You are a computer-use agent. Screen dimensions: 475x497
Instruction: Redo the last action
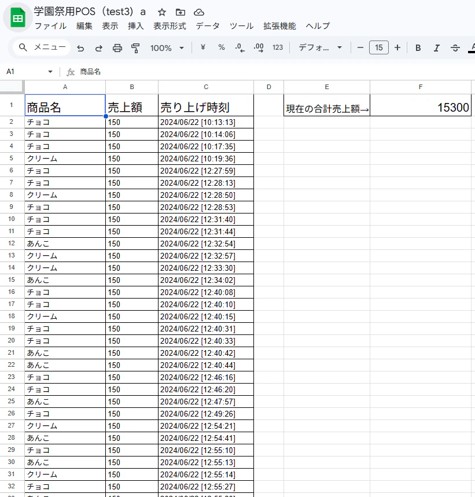coord(99,48)
